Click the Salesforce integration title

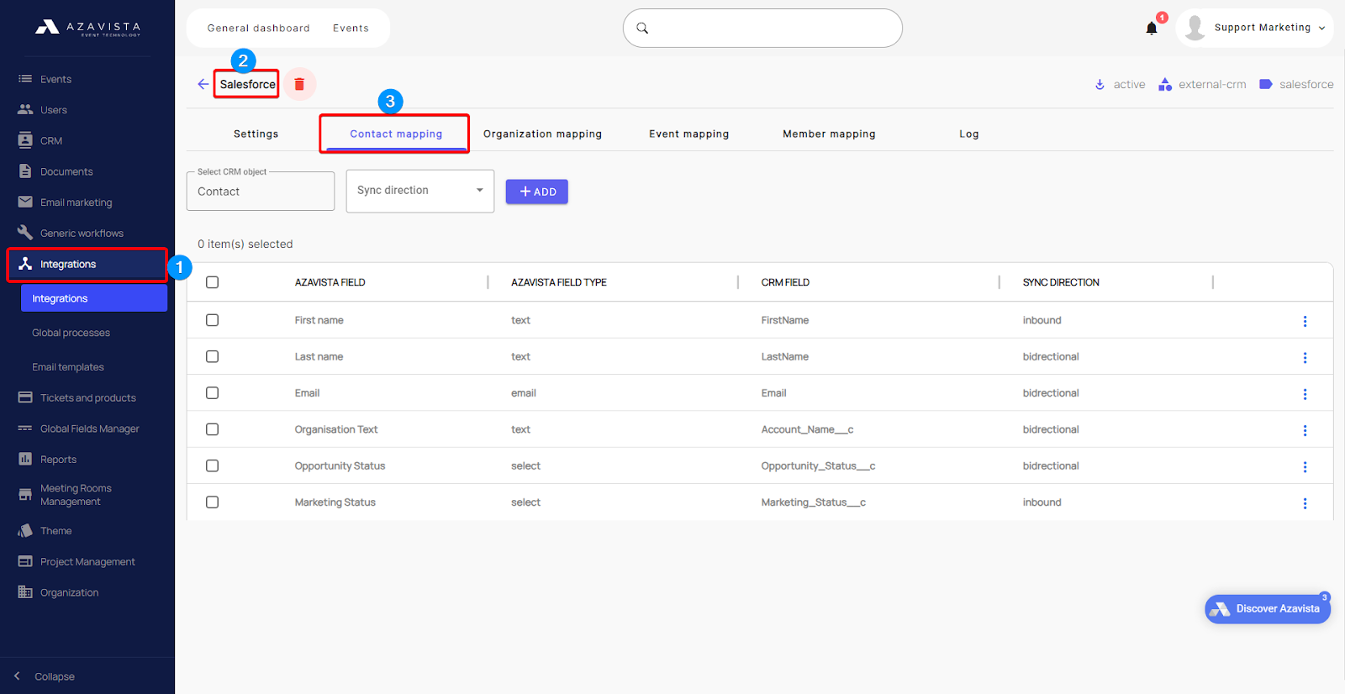(247, 84)
